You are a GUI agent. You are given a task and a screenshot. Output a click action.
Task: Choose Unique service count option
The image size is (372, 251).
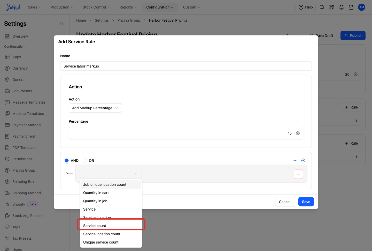click(111, 242)
